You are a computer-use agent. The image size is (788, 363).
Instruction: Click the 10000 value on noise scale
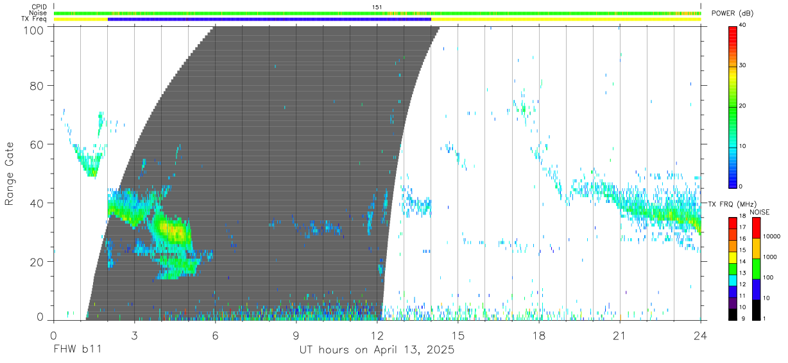(x=773, y=237)
